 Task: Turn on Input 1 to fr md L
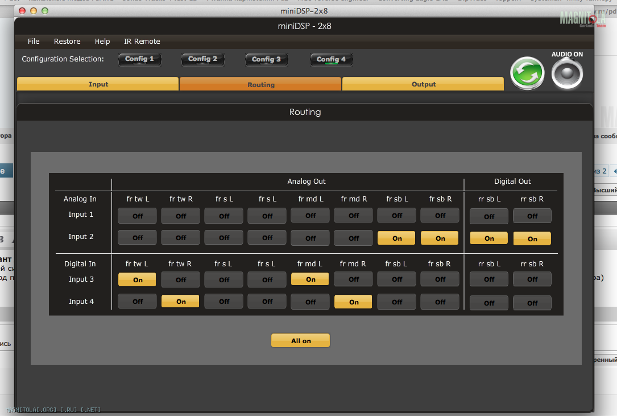point(310,216)
